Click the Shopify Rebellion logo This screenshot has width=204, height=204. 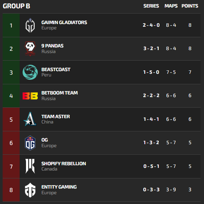(x=30, y=166)
